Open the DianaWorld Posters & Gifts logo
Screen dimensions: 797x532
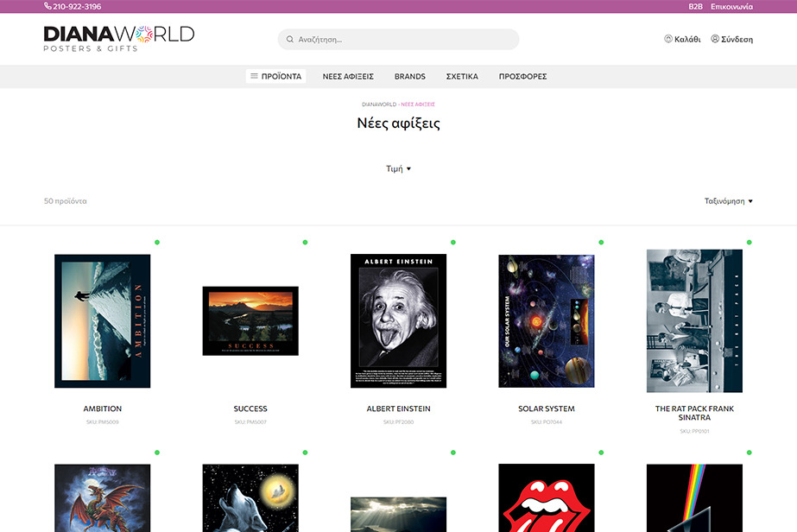119,39
